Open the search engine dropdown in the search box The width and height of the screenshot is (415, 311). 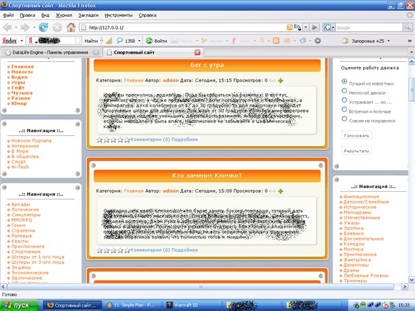(x=332, y=27)
